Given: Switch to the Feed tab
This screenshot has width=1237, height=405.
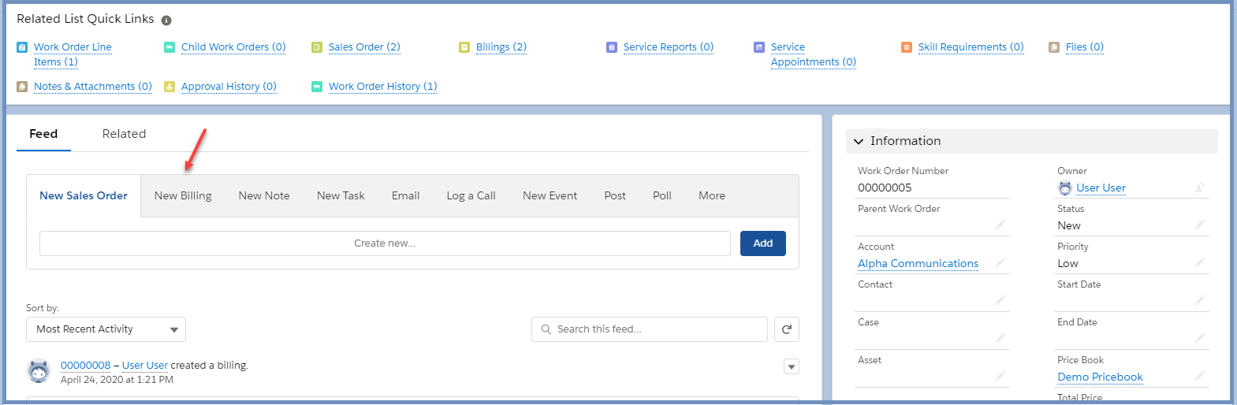Looking at the screenshot, I should coord(43,134).
